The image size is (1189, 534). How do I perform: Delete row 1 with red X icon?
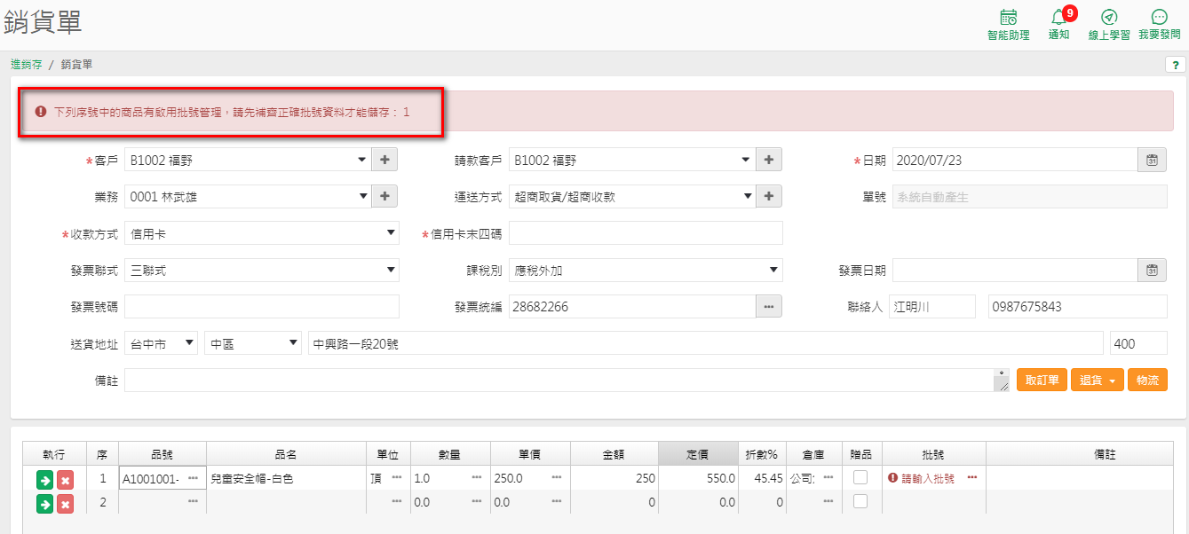(x=65, y=479)
